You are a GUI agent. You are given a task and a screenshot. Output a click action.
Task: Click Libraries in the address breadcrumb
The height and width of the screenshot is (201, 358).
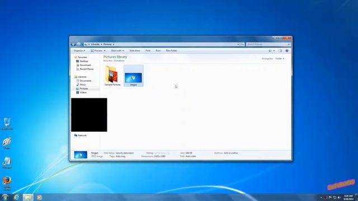pyautogui.click(x=95, y=44)
